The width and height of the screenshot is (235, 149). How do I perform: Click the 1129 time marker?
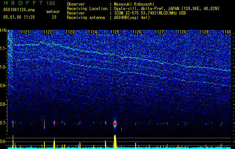(204, 32)
